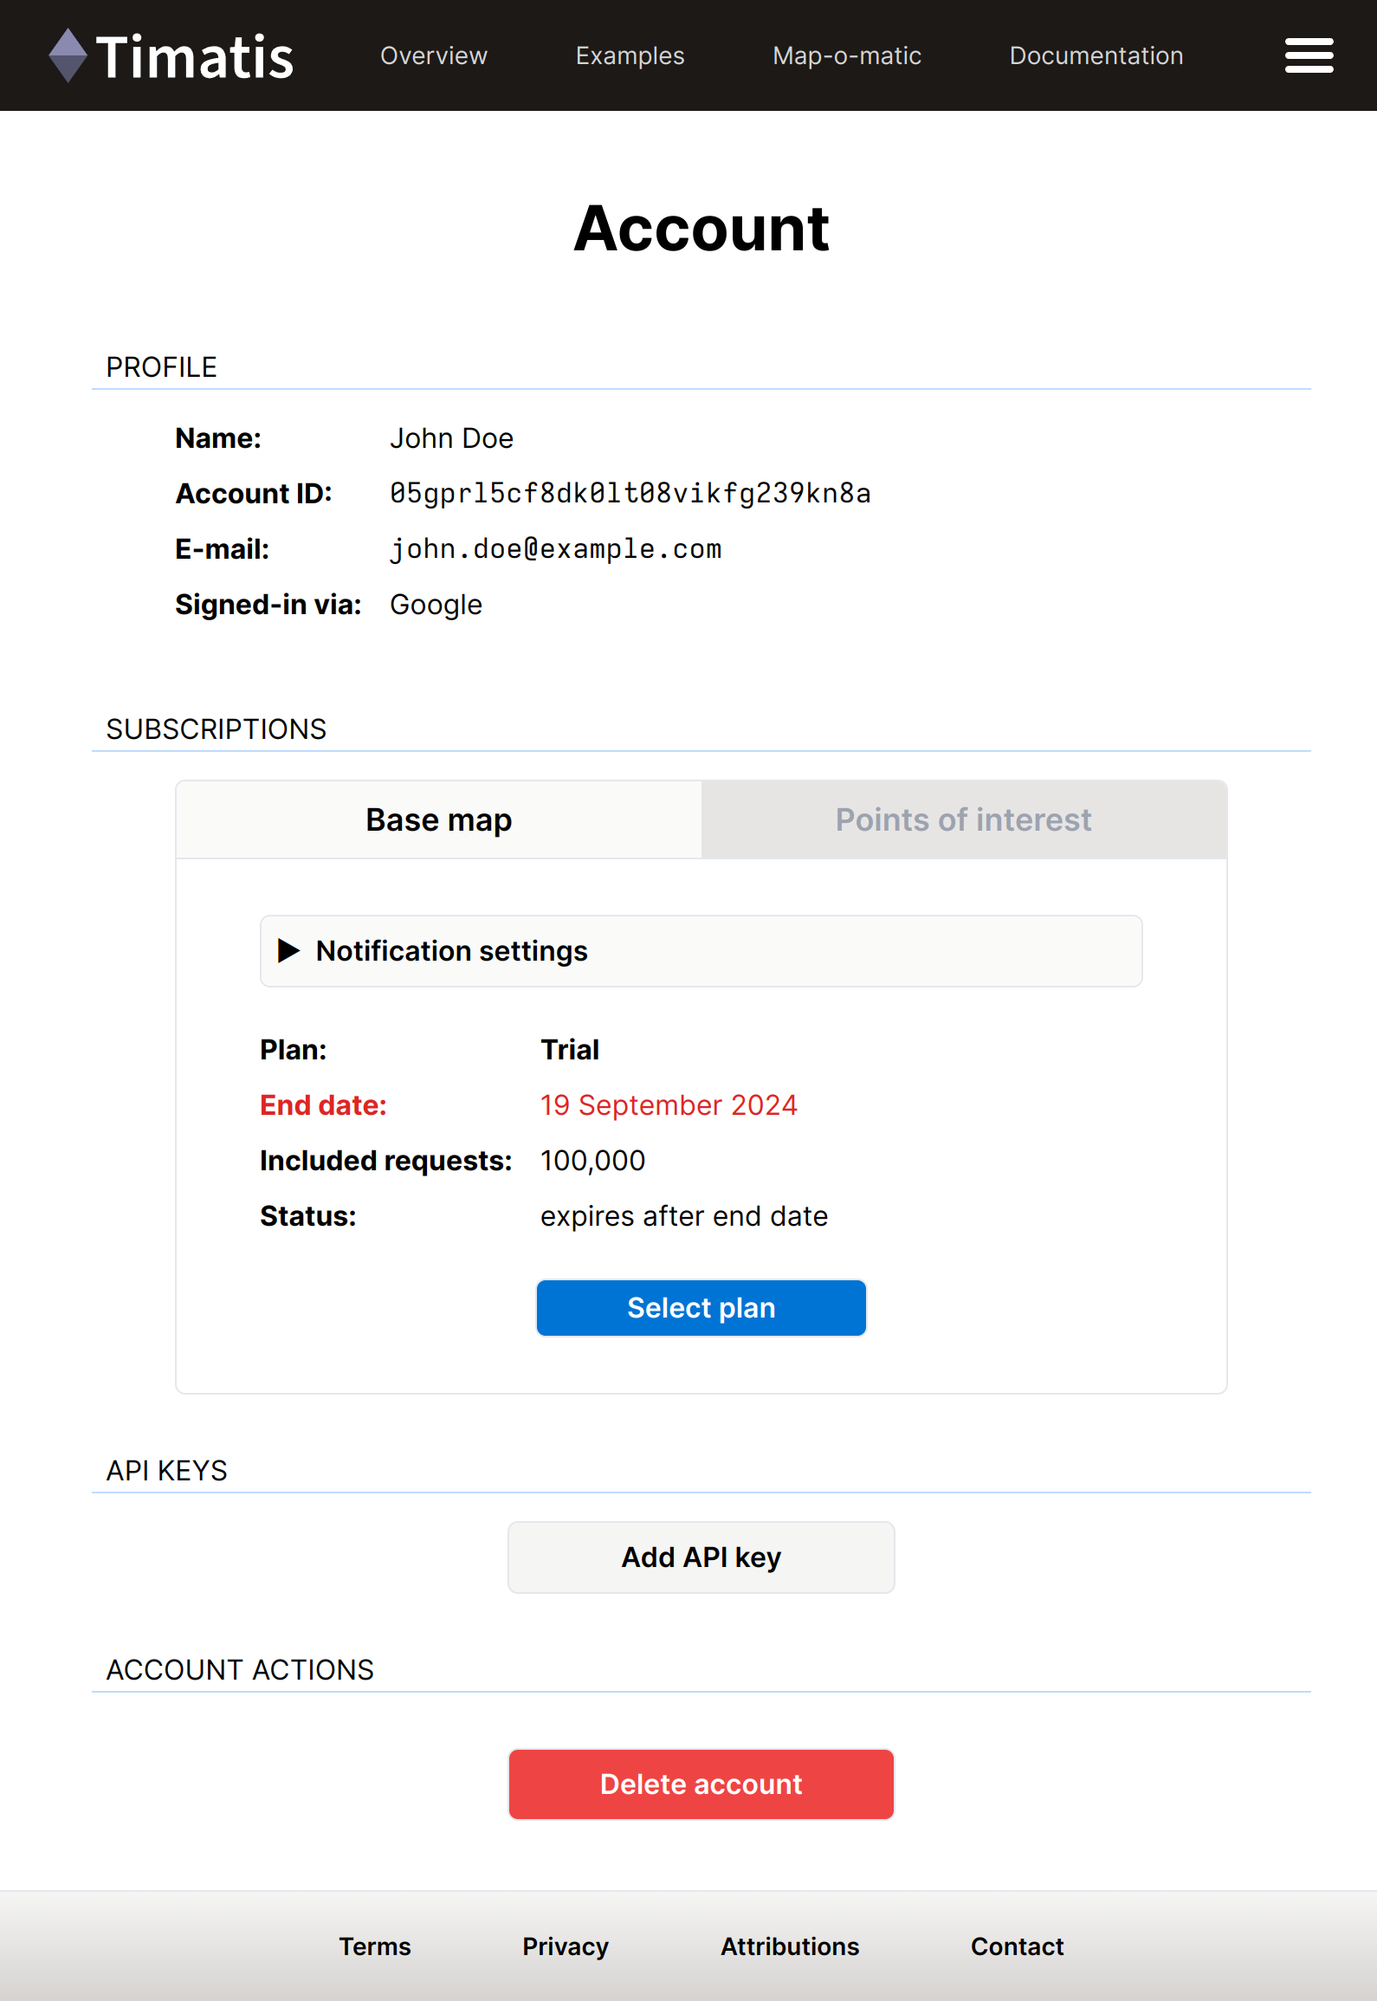1377x2001 pixels.
Task: Open the Contact footer link
Action: (1017, 1946)
